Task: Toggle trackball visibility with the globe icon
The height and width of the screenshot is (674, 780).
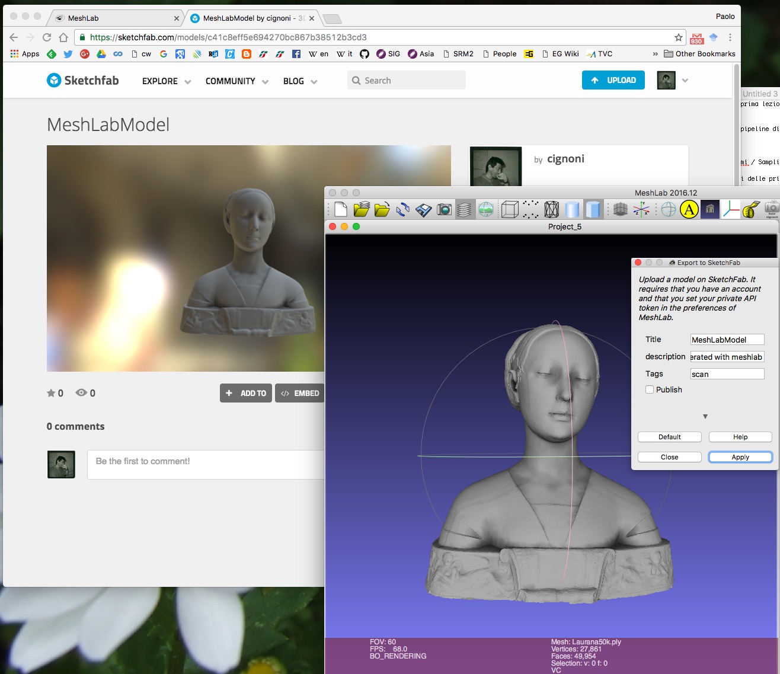Action: point(668,209)
